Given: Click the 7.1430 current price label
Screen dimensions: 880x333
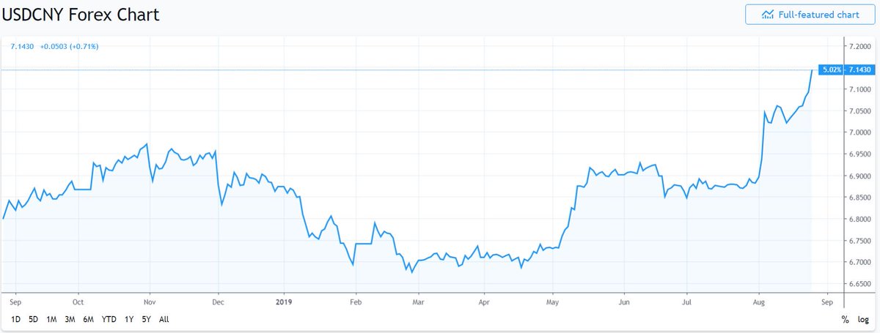Looking at the screenshot, I should pyautogui.click(x=858, y=70).
